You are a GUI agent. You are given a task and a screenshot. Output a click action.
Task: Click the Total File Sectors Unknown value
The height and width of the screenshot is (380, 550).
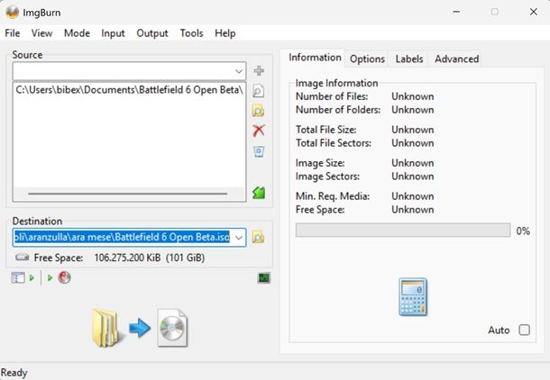(413, 143)
